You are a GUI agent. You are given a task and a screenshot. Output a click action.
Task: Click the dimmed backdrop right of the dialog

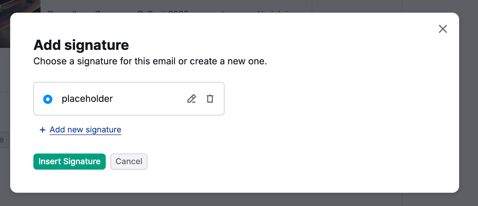tap(468, 104)
